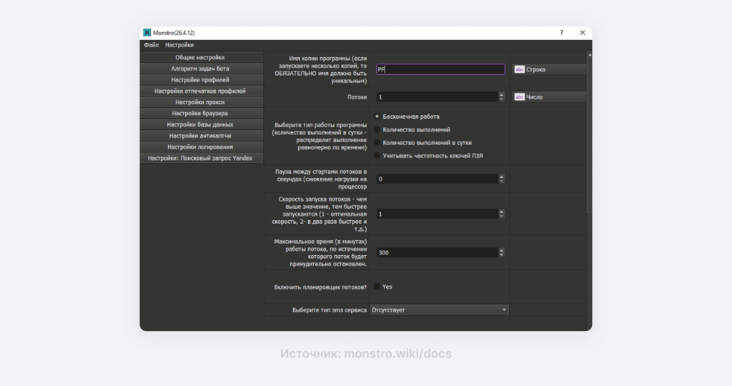The image size is (732, 386).
Task: Open the Настройки menu
Action: point(179,45)
